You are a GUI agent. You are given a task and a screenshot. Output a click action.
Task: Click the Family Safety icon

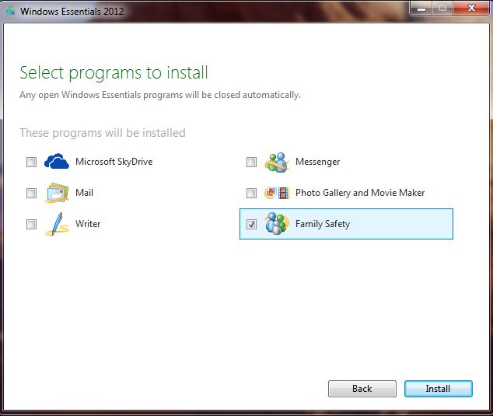277,224
